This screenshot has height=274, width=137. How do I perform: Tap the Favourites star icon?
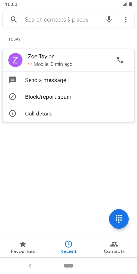[x=23, y=244]
